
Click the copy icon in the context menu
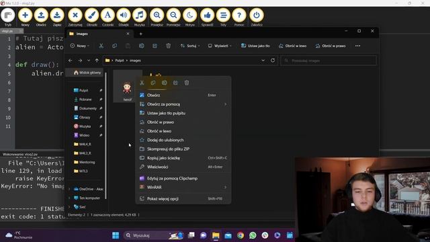click(153, 83)
